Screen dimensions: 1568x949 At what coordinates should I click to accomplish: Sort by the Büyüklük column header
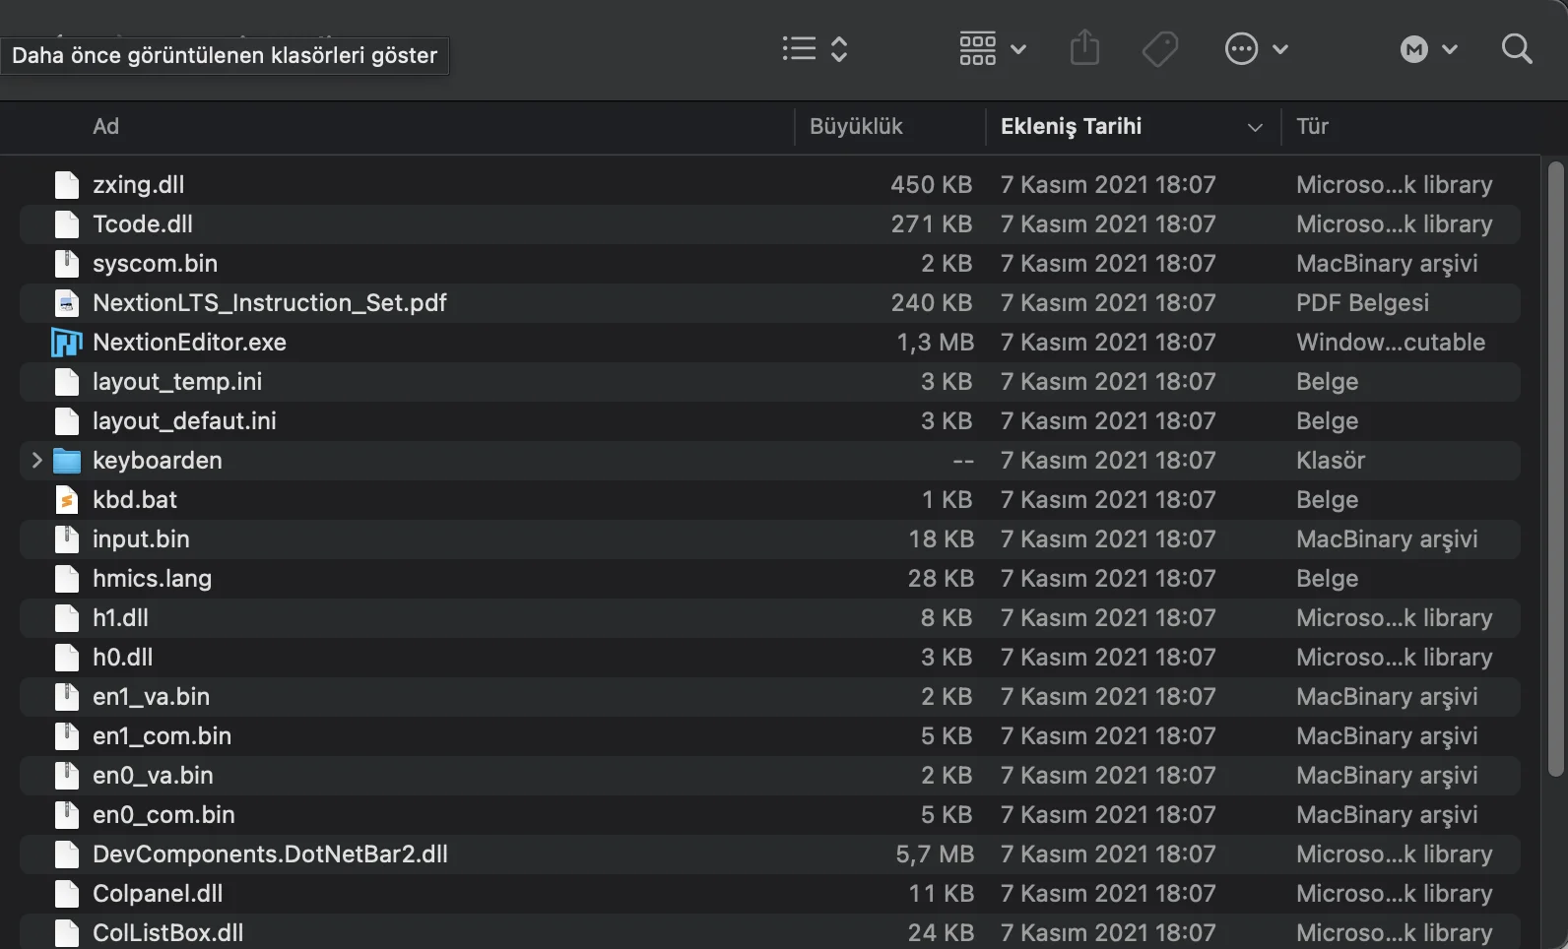(856, 126)
